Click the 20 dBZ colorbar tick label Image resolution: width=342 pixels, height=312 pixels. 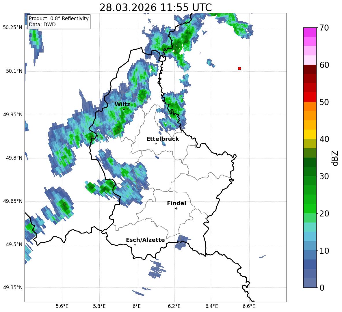coord(324,214)
